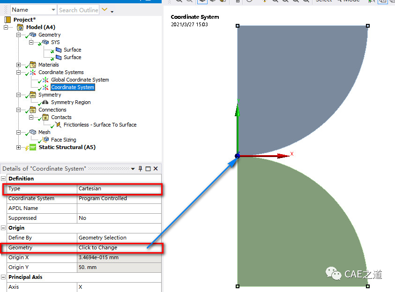Click the Global Coordinate System icon
Screen dimensions: 395x292
click(45, 80)
